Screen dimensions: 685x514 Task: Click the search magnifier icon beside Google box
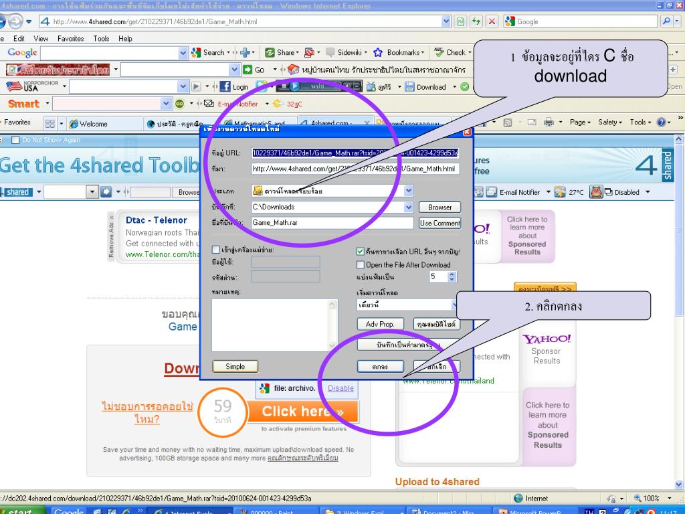point(666,21)
